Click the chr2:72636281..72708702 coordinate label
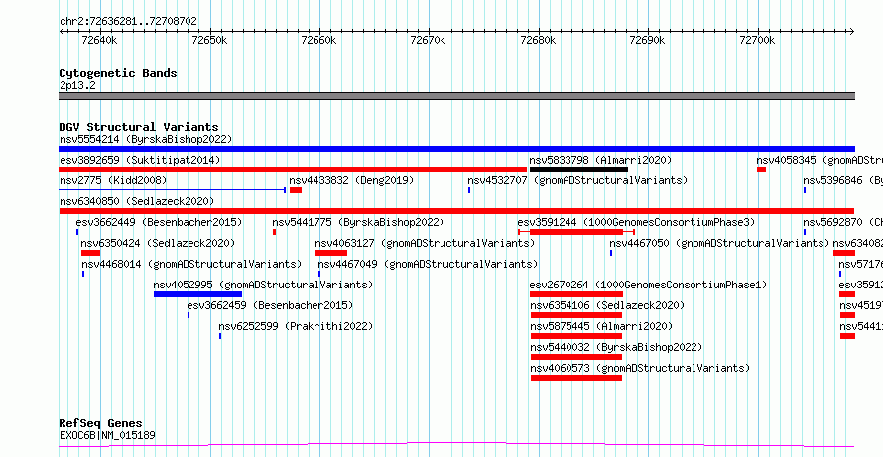Screen dimensions: 883x457 click(128, 22)
